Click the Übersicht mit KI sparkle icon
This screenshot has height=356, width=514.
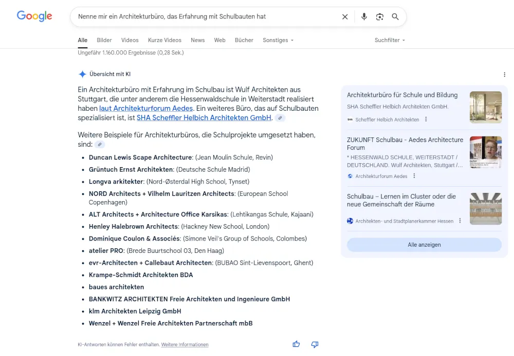(82, 74)
